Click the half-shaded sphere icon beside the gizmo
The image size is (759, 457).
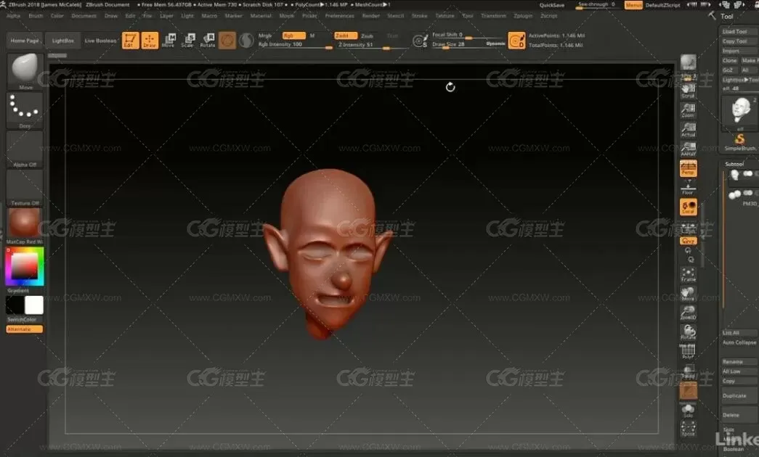coord(246,40)
